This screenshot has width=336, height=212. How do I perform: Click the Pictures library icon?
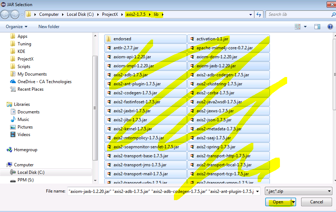point(13,127)
